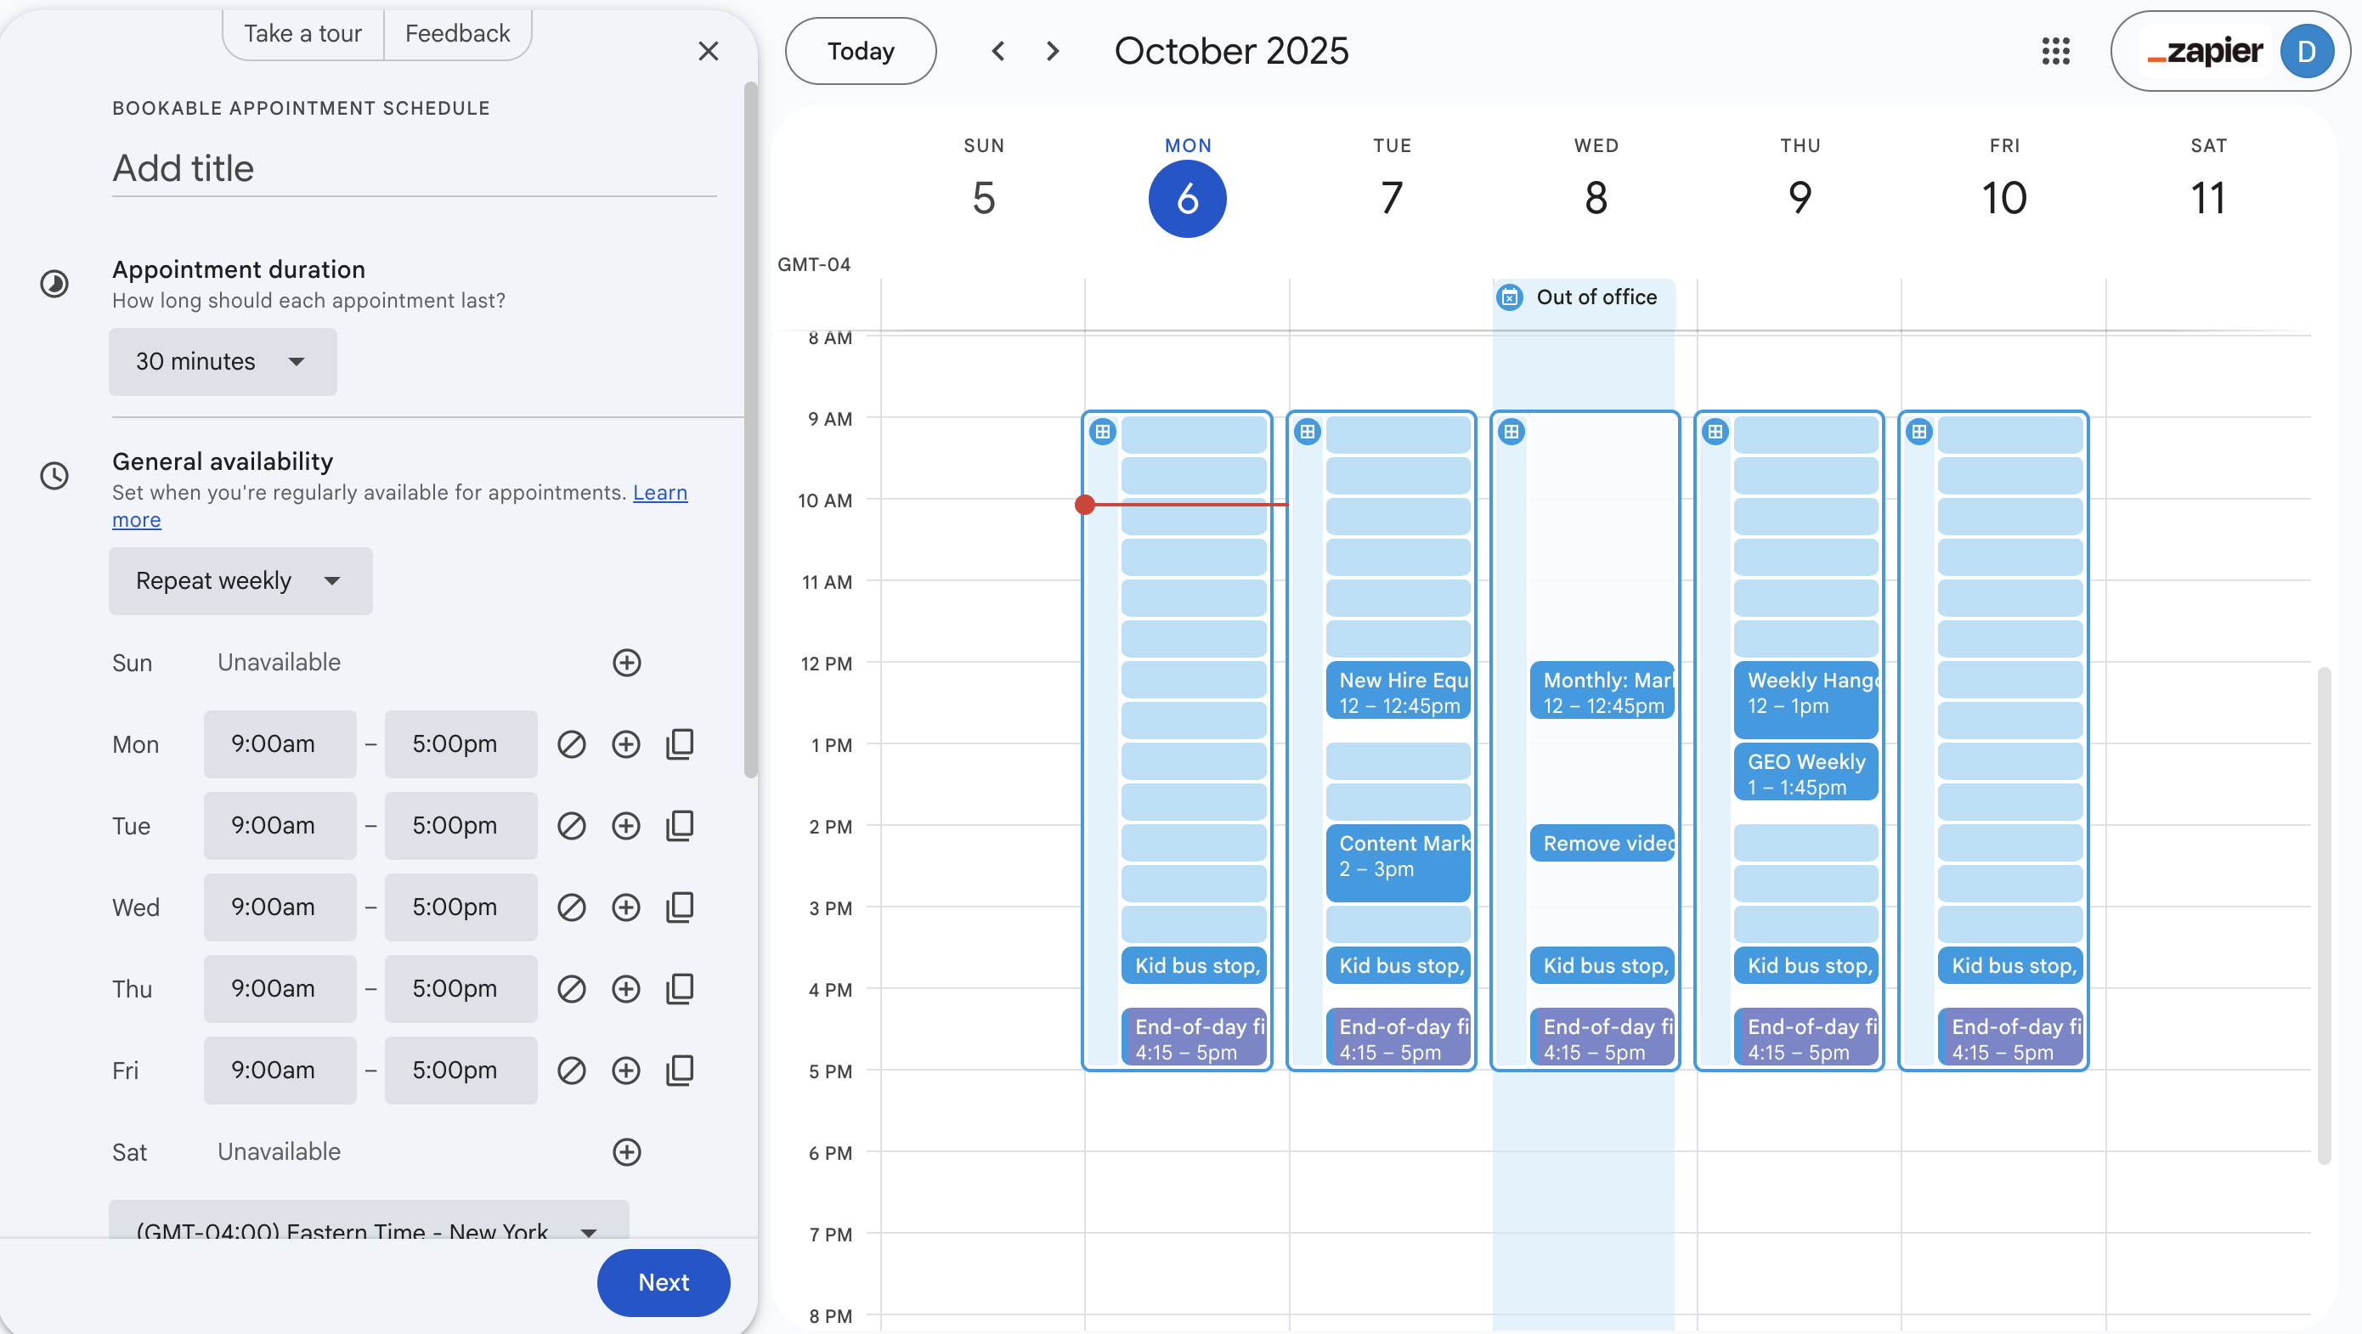Expand the Repeat weekly dropdown
The width and height of the screenshot is (2362, 1334).
point(240,580)
